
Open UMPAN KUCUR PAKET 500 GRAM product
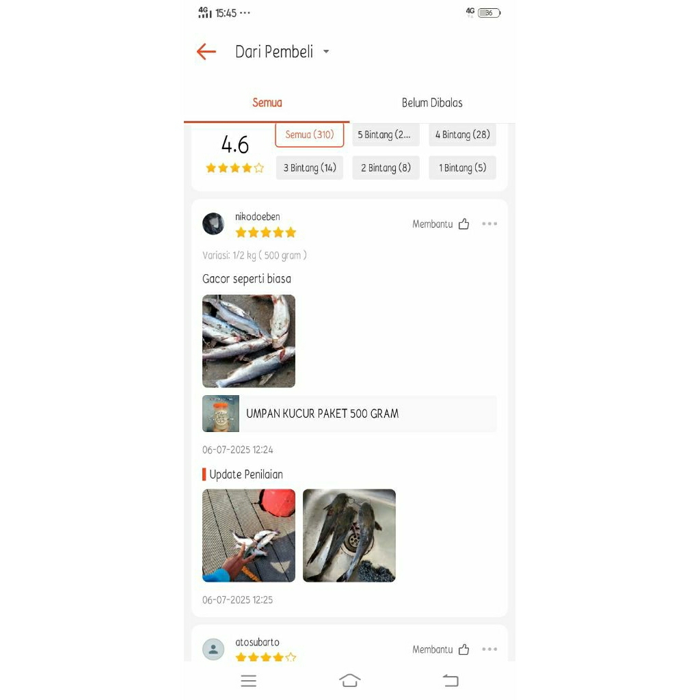[349, 414]
